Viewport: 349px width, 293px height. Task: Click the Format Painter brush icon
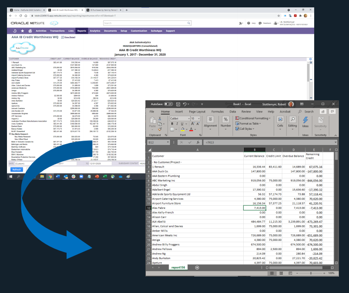point(160,129)
